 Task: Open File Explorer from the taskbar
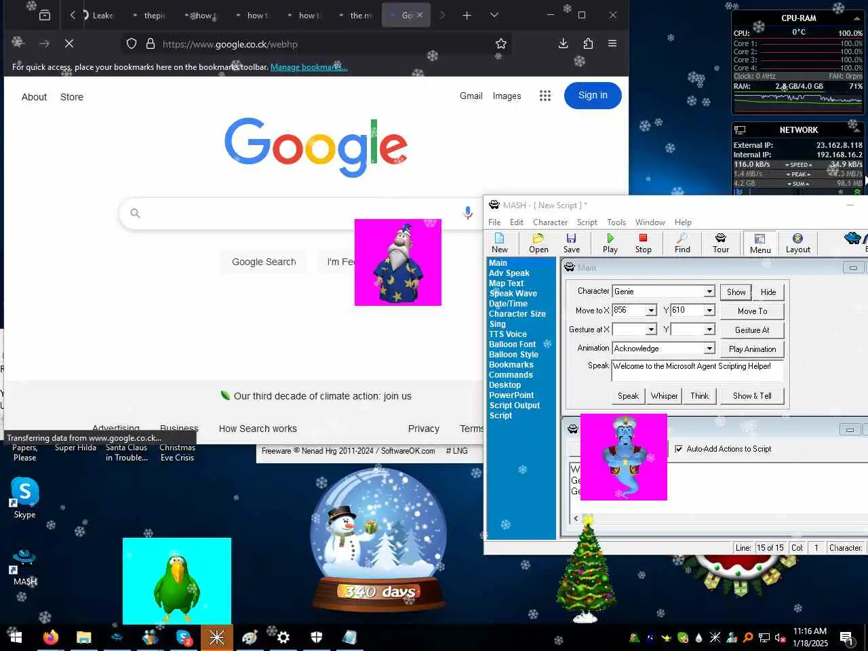[x=83, y=637]
